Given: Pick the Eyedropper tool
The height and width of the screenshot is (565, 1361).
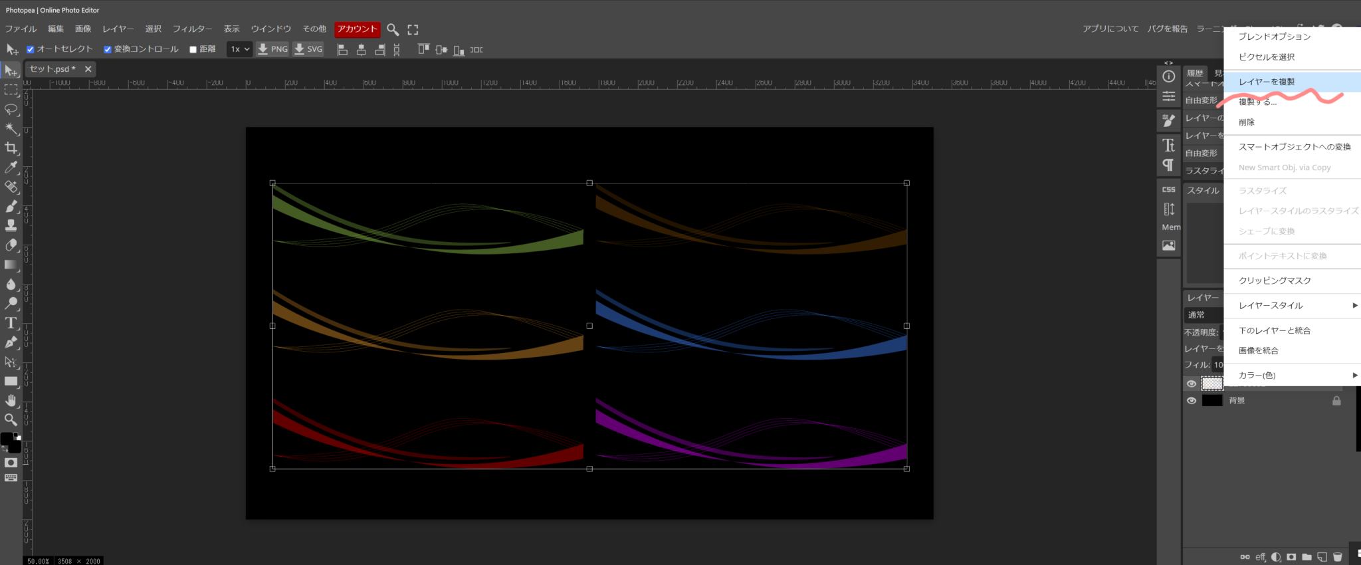Looking at the screenshot, I should click(11, 168).
